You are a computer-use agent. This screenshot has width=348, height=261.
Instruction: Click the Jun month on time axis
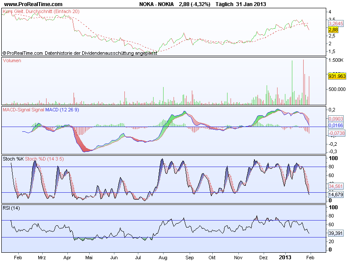(114, 258)
